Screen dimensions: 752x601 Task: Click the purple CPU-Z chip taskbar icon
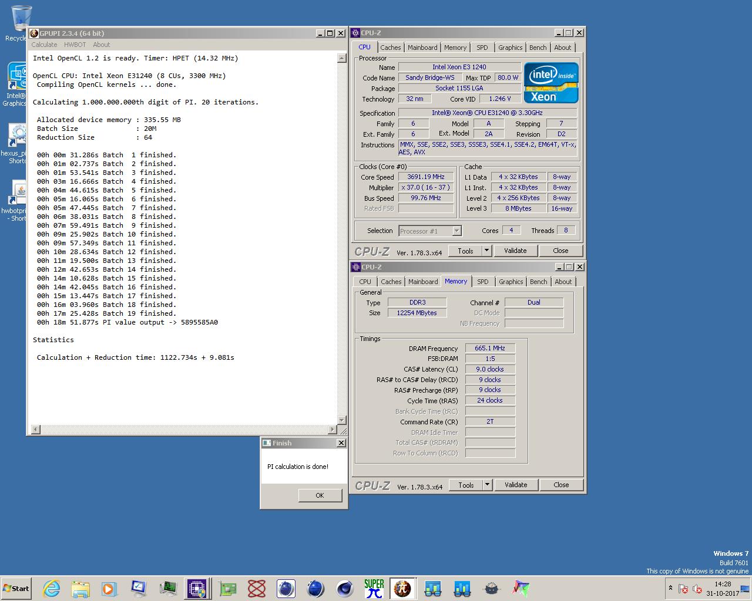tap(198, 588)
